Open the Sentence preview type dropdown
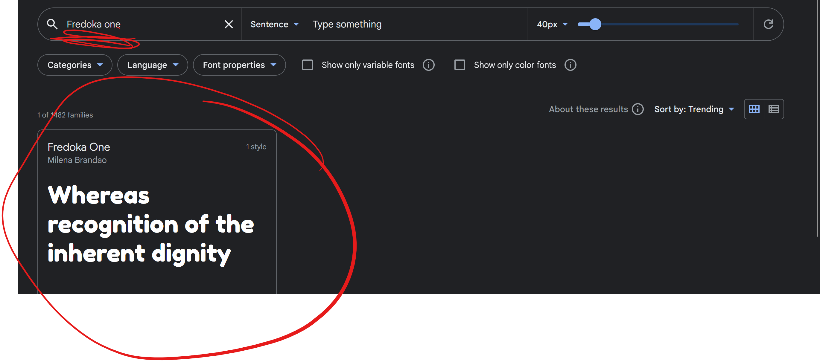Image resolution: width=820 pixels, height=362 pixels. coord(274,24)
